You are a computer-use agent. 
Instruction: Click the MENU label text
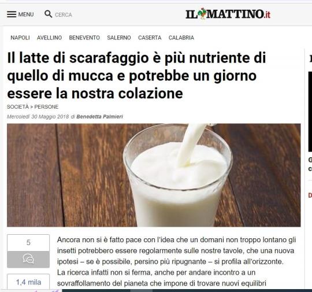click(x=26, y=14)
